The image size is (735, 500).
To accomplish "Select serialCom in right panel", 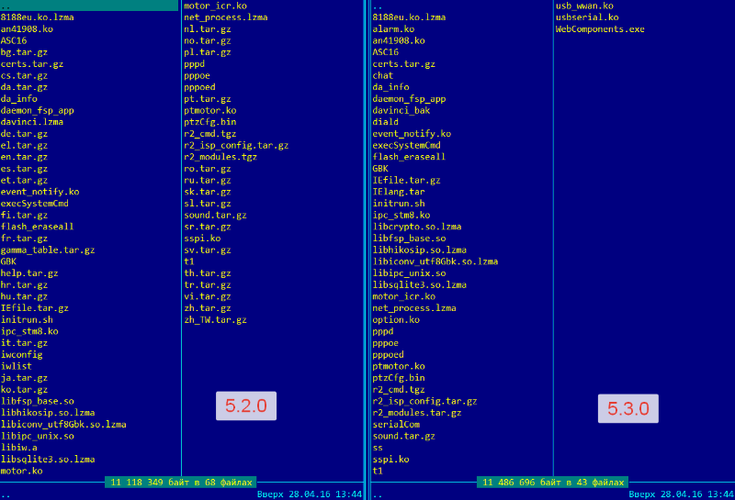I will pos(396,424).
